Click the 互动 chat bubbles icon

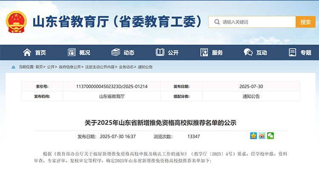pyautogui.click(x=248, y=52)
